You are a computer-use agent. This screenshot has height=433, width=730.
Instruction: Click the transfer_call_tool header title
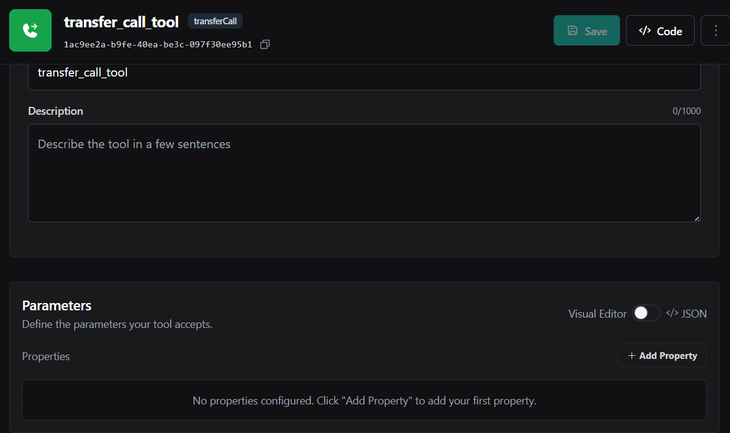pos(122,22)
